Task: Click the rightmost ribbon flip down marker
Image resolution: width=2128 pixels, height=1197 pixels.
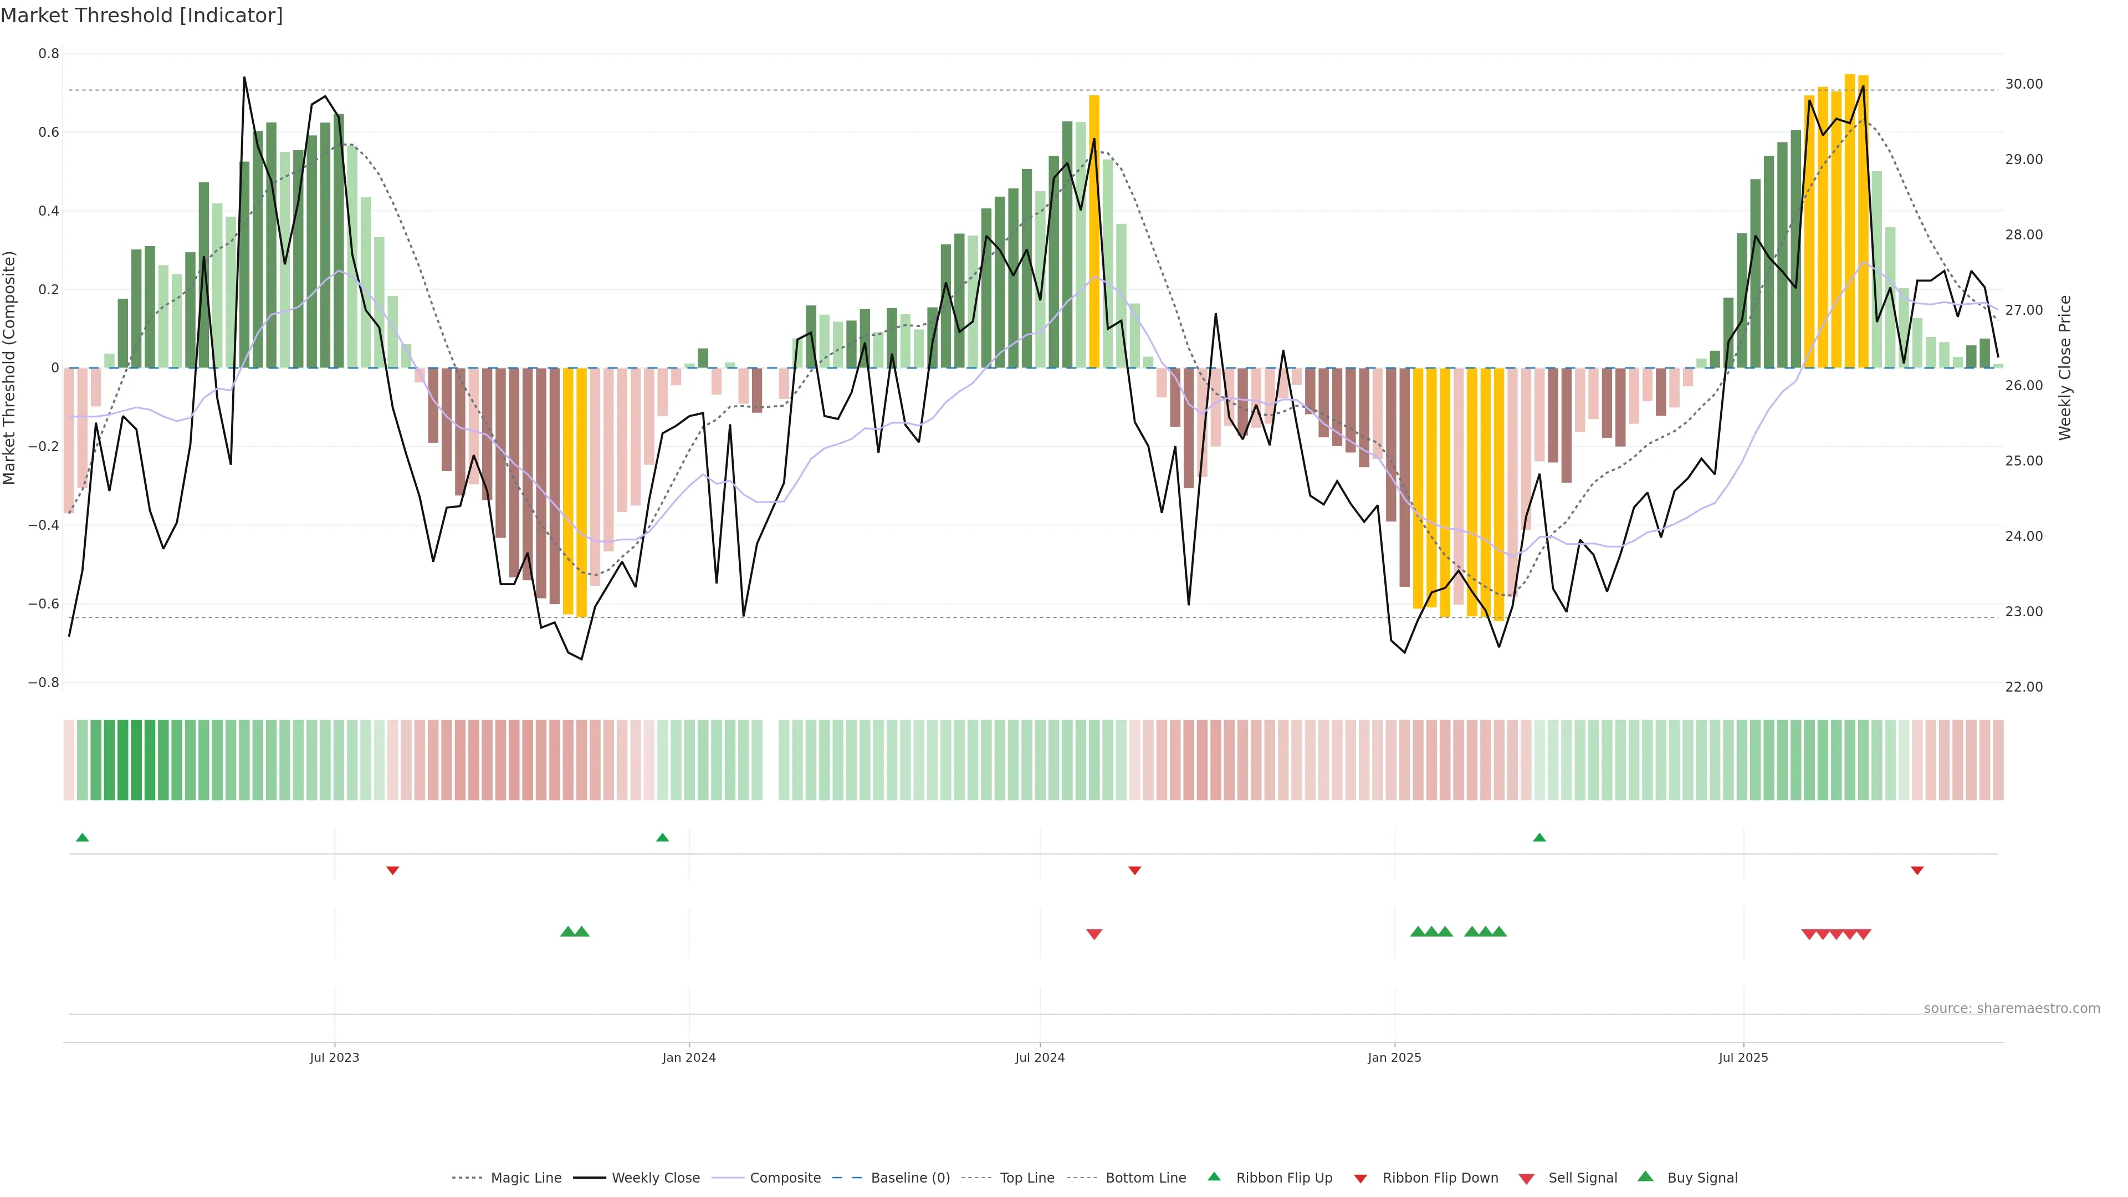Action: [x=1917, y=871]
